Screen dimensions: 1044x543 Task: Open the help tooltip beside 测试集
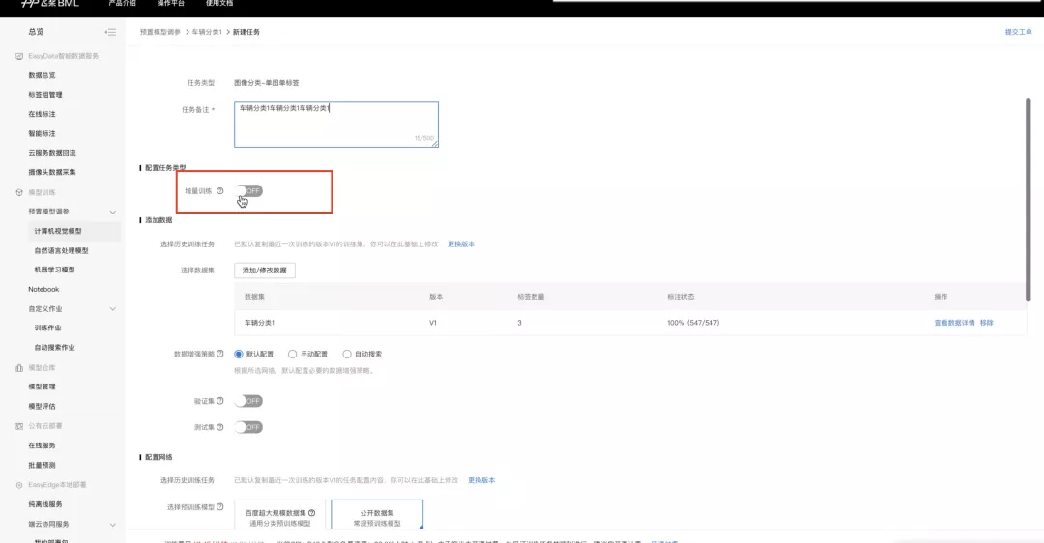(219, 426)
